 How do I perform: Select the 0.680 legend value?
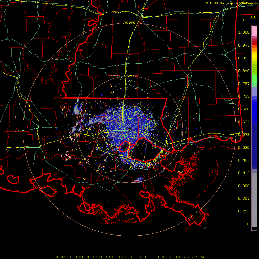tap(244, 109)
